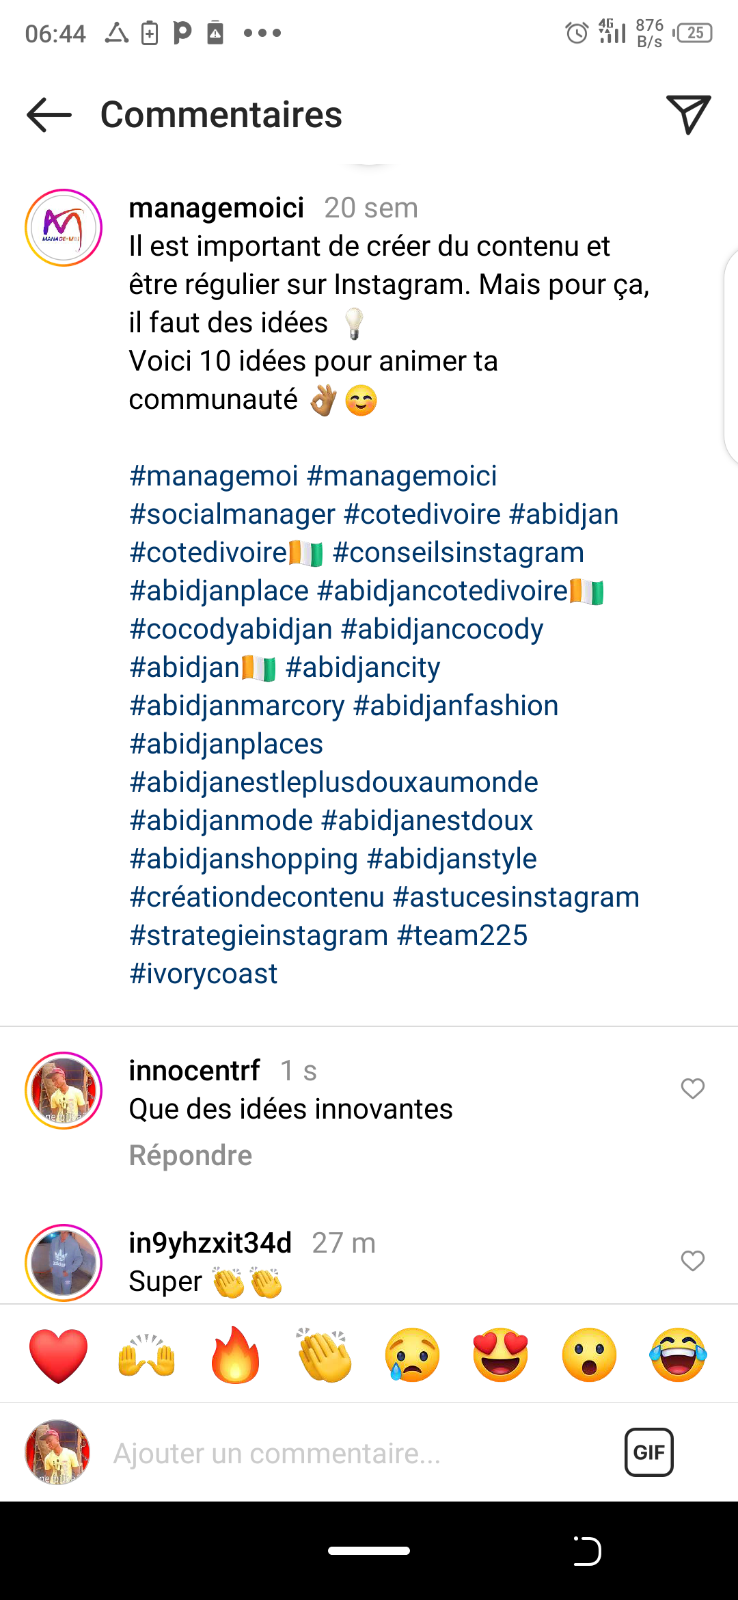Open the innocentrf username profile
Image resolution: width=738 pixels, height=1600 pixels.
[x=195, y=1071]
